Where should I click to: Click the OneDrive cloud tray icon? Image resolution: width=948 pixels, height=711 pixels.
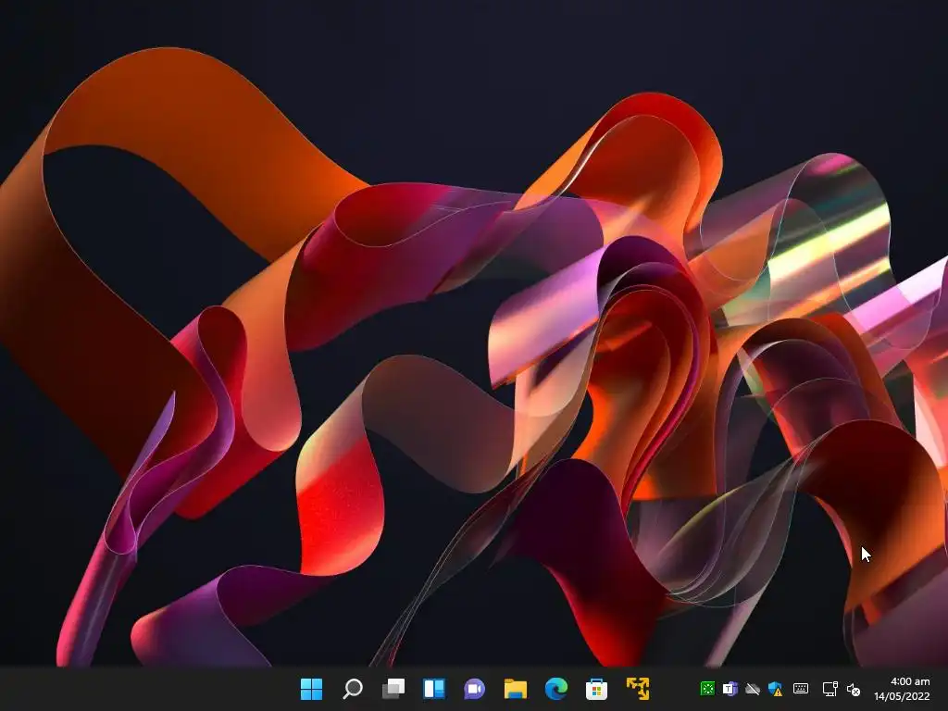(753, 689)
